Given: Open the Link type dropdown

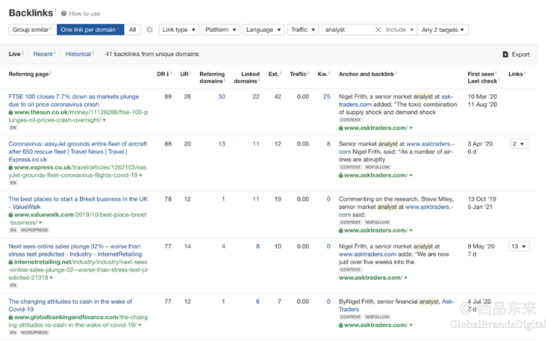Looking at the screenshot, I should pos(179,29).
